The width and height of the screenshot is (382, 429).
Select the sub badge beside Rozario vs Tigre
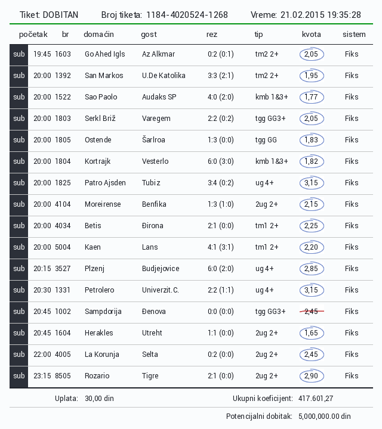point(19,376)
